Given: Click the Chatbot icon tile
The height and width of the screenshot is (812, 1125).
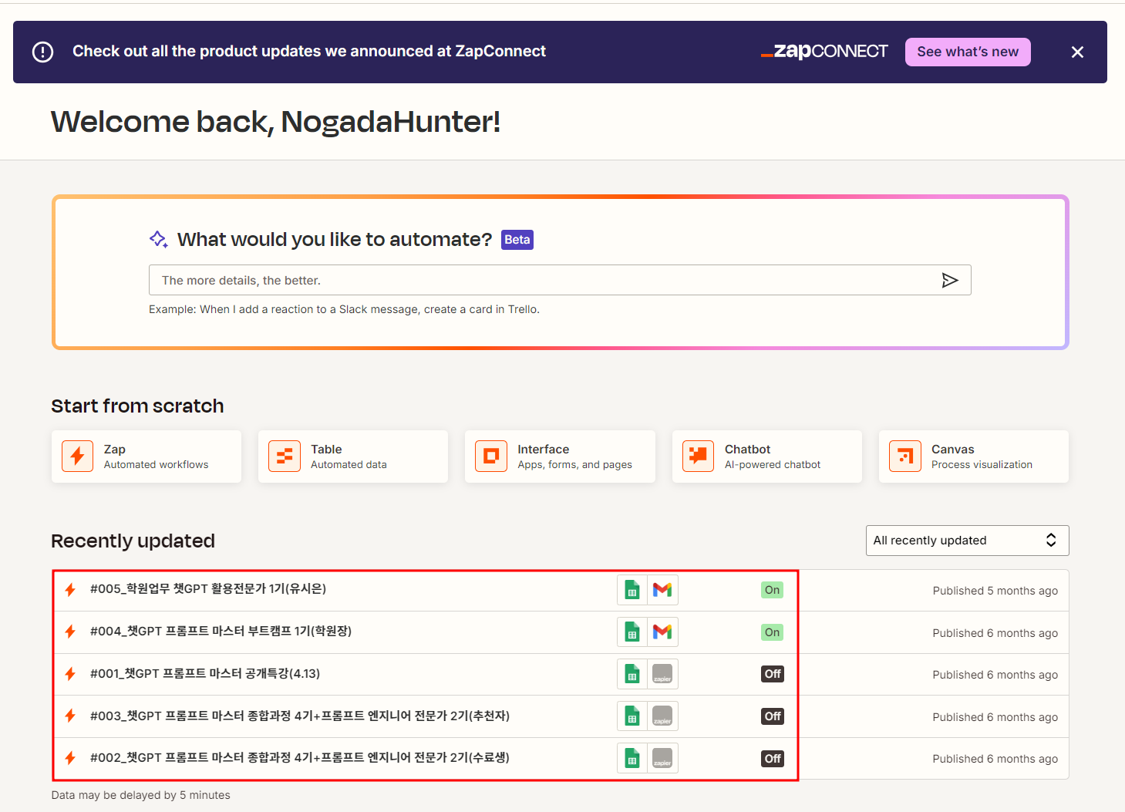Looking at the screenshot, I should [698, 457].
